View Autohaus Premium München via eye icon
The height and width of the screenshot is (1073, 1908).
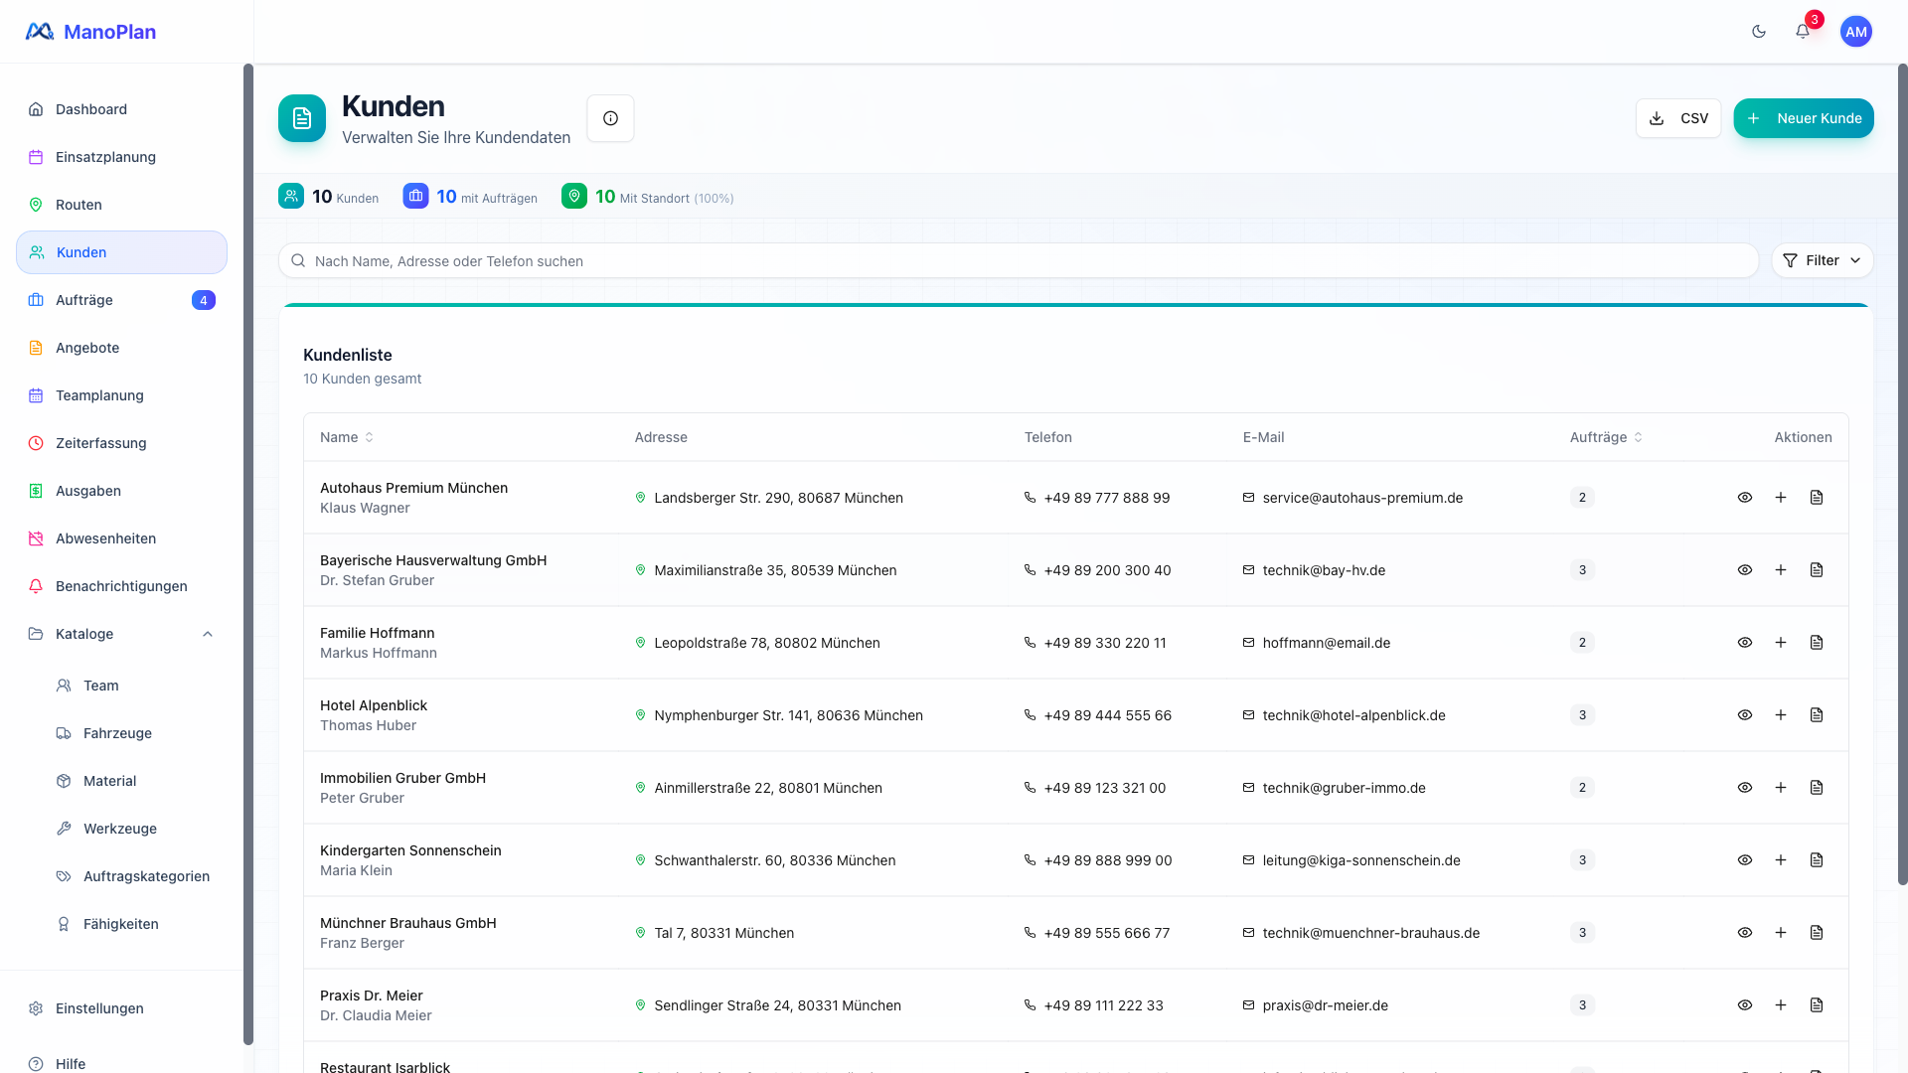1744,498
